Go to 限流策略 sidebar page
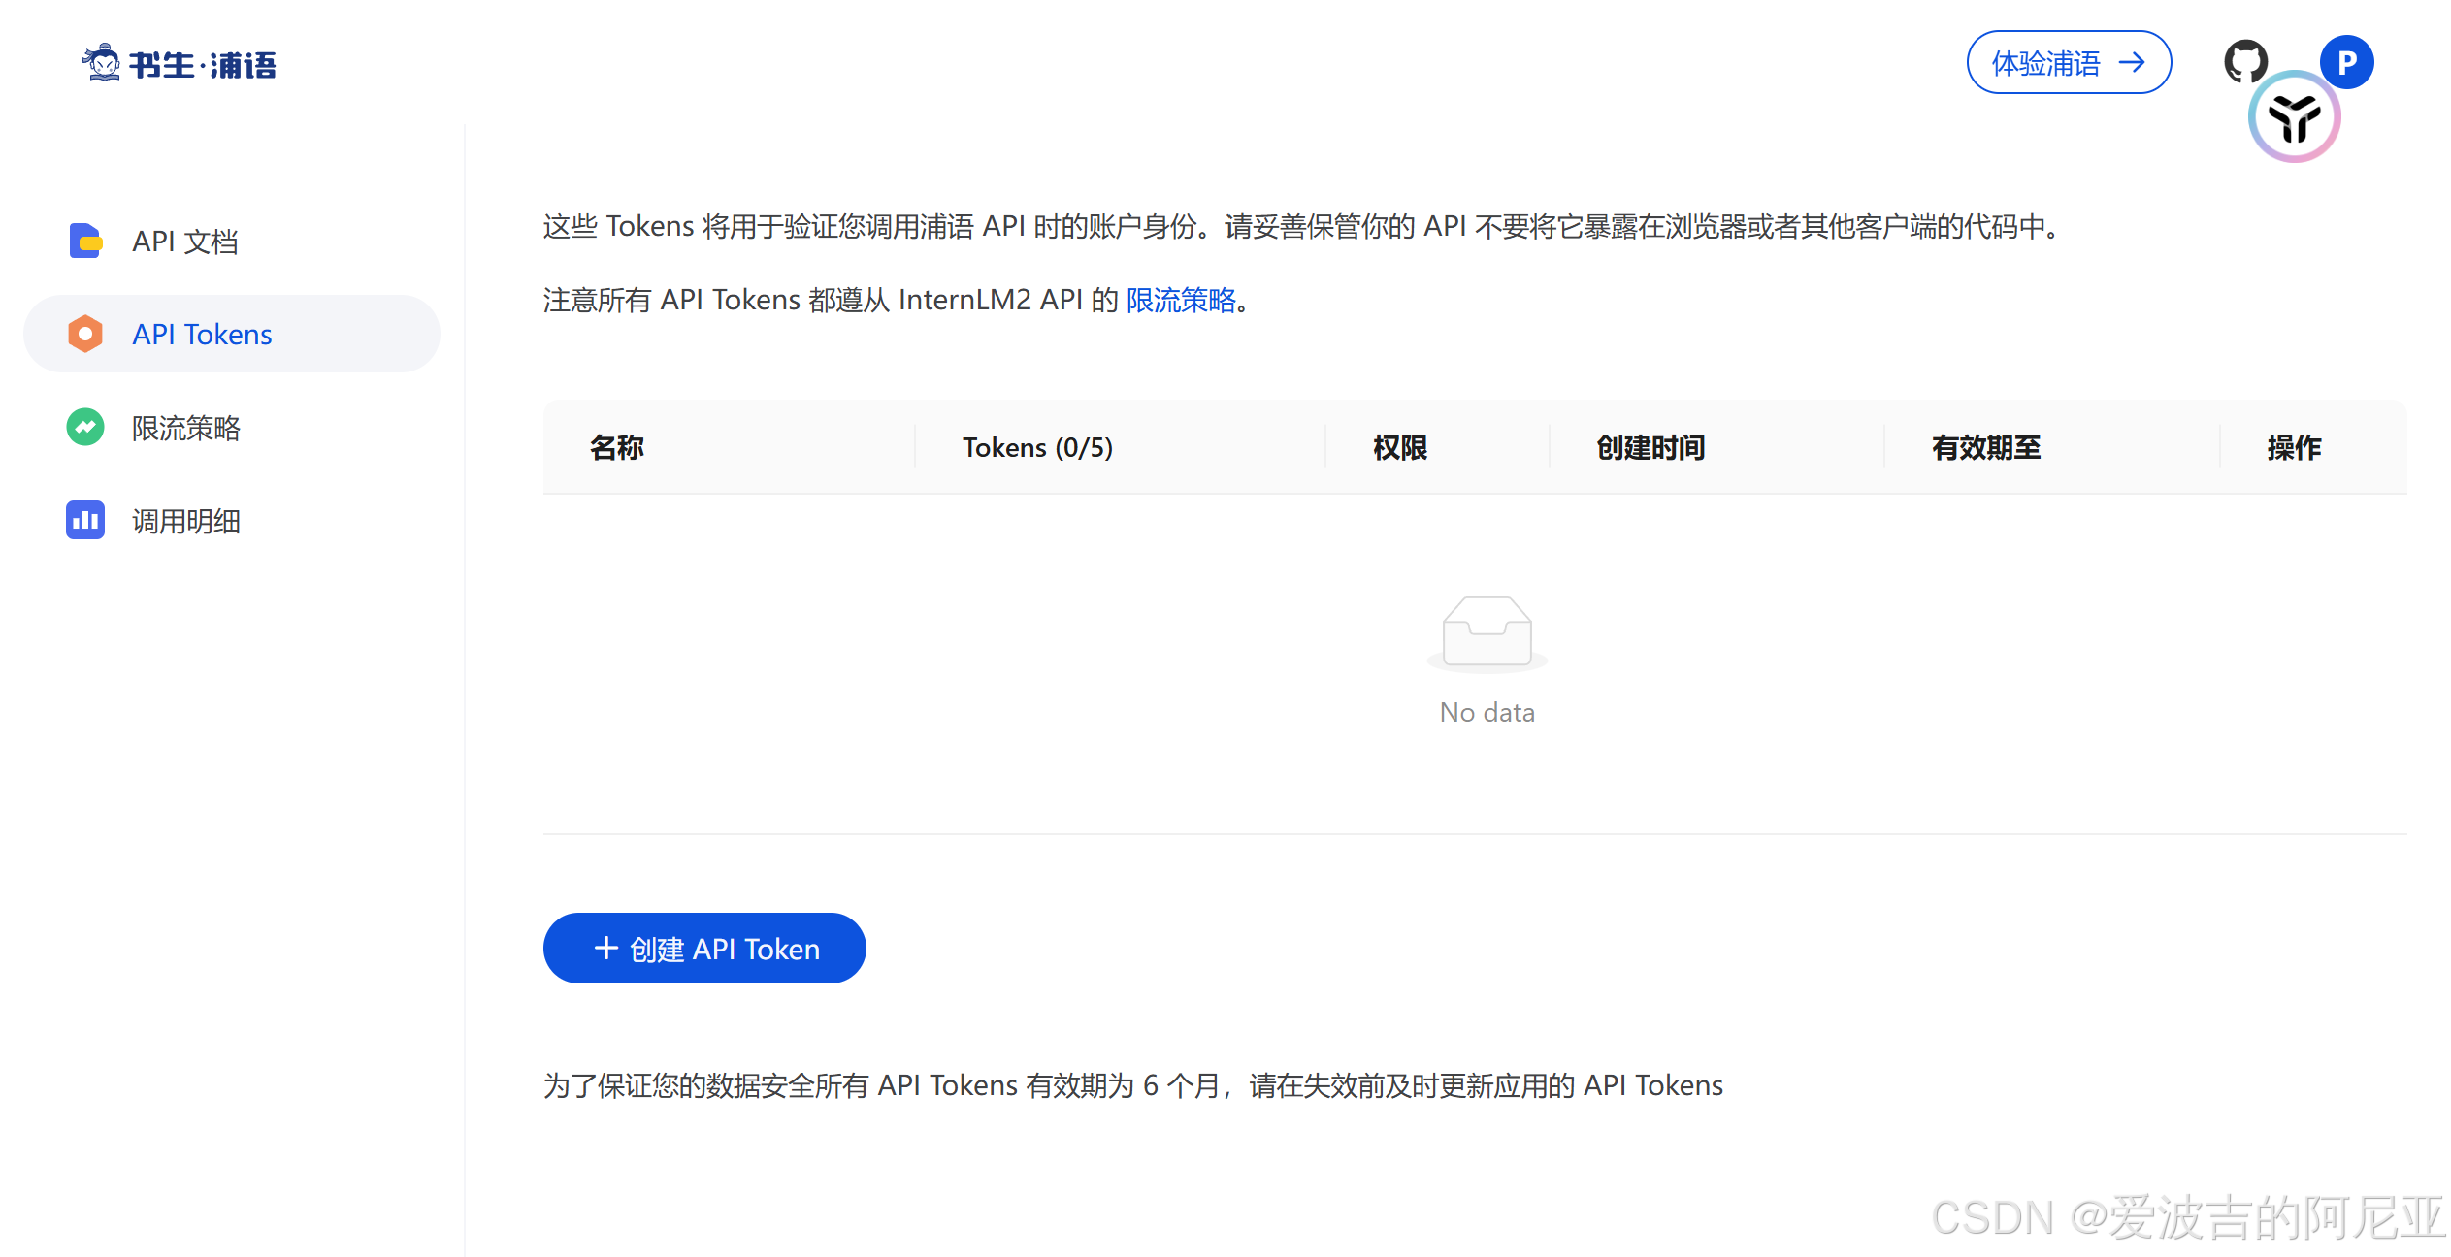The height and width of the screenshot is (1257, 2451). [186, 428]
